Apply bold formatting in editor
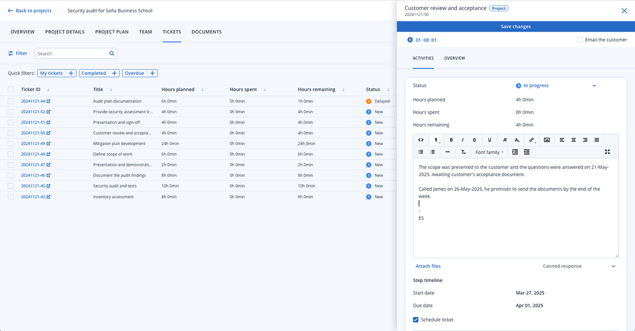Image resolution: width=635 pixels, height=331 pixels. point(451,140)
